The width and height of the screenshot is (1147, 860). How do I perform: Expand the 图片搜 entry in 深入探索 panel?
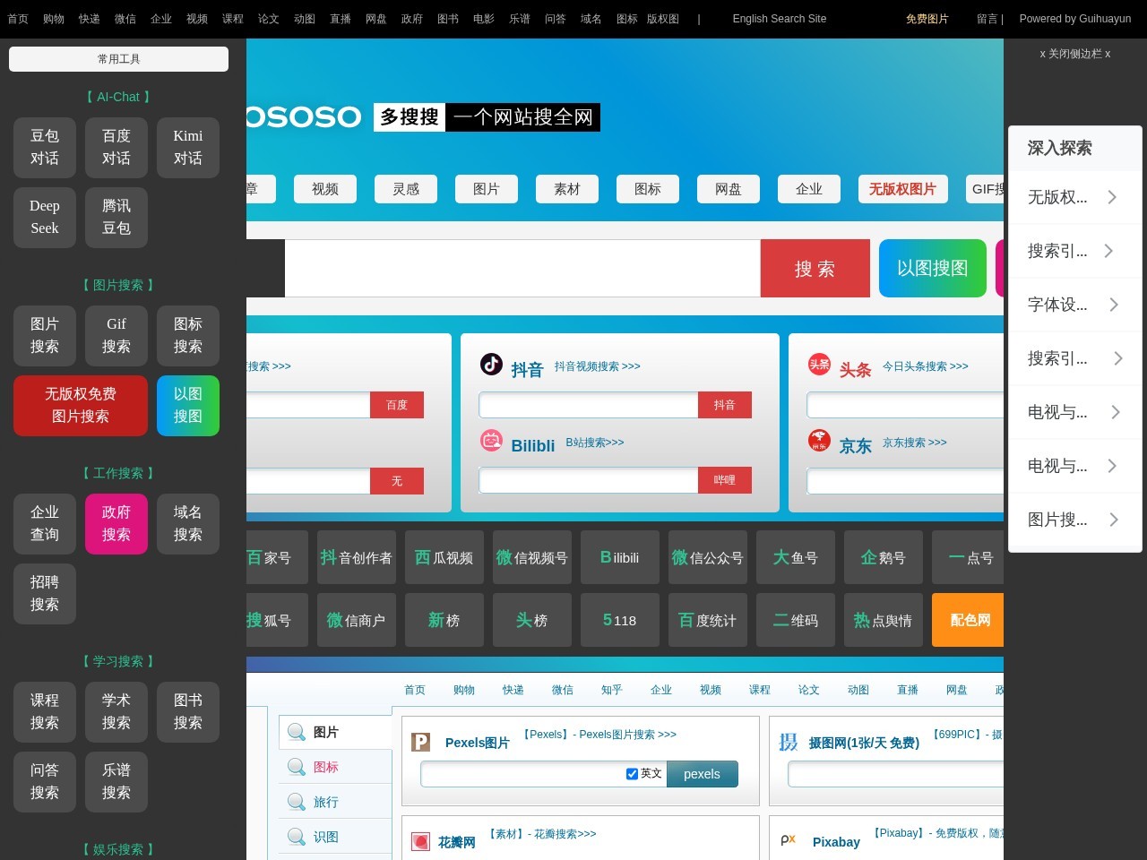tap(1074, 520)
